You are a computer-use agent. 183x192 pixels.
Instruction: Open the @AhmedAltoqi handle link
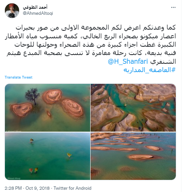pyautogui.click(x=38, y=13)
